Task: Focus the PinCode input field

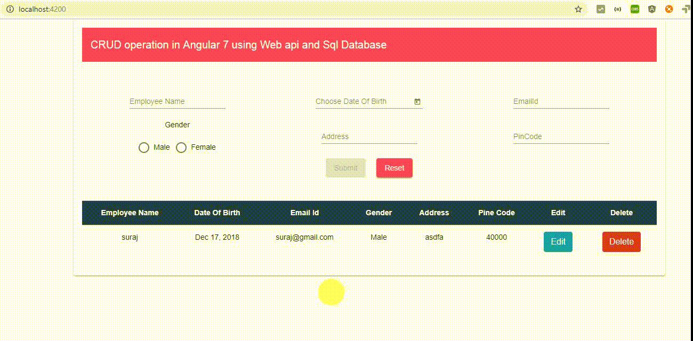Action: [560, 136]
